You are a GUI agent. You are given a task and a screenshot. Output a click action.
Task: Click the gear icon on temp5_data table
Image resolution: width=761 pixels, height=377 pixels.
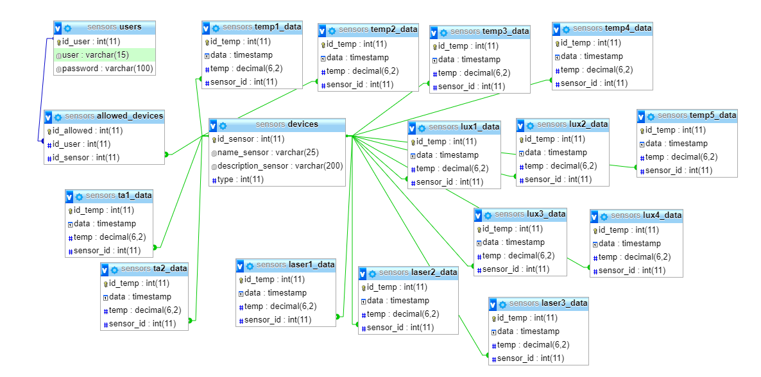(x=651, y=117)
